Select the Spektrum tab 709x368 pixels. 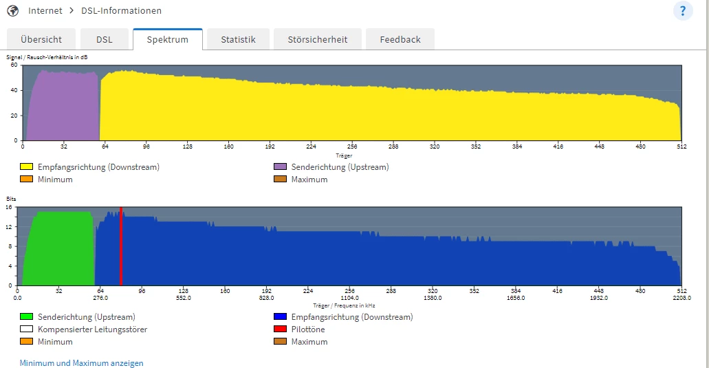click(168, 39)
